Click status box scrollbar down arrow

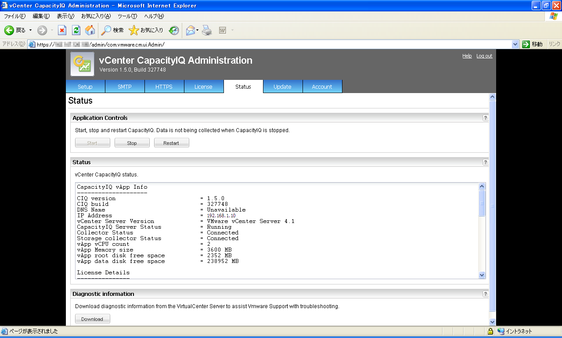482,275
